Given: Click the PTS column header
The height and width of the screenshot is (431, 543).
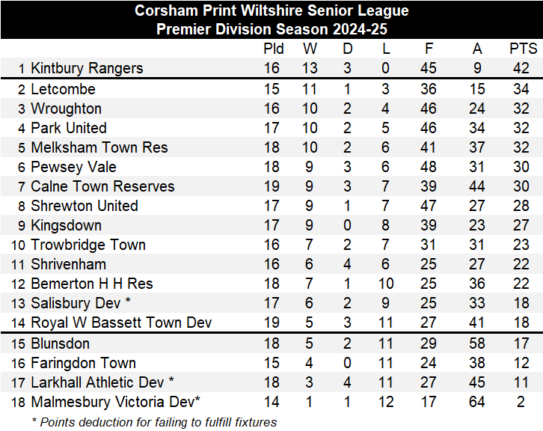Looking at the screenshot, I should tap(523, 49).
